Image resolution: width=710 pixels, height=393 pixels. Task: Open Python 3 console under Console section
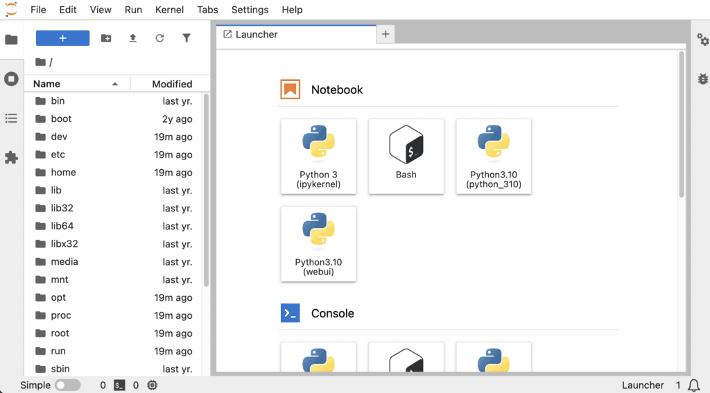coord(318,357)
